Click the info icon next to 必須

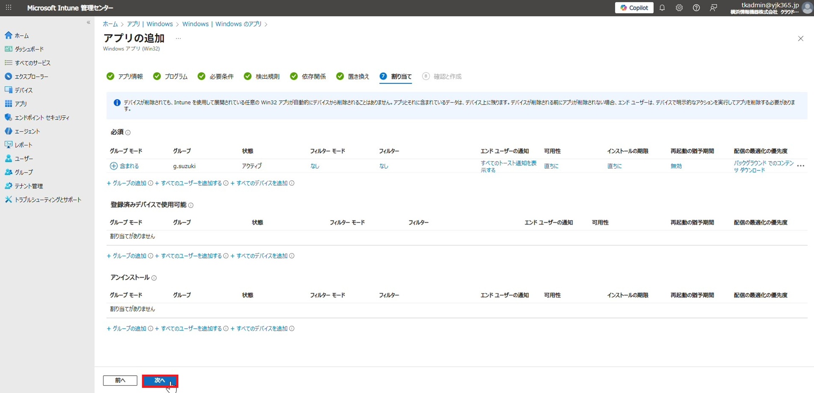click(x=128, y=133)
